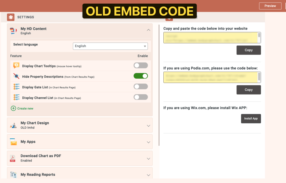Enable Display Chart Tooltips toggle
The image size is (286, 183).
[x=141, y=66]
